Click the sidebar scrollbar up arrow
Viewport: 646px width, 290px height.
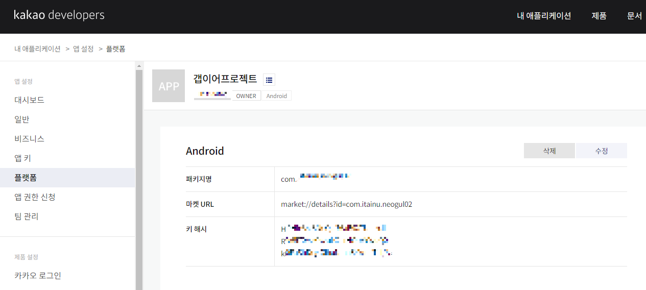tap(139, 65)
